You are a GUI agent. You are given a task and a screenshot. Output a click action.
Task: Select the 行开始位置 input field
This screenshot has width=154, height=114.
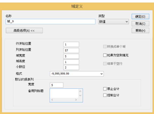click(71, 44)
